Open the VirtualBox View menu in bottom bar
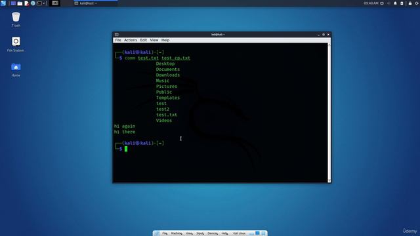Image resolution: width=420 pixels, height=236 pixels. pyautogui.click(x=189, y=233)
